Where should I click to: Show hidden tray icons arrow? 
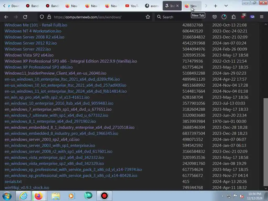click(x=222, y=196)
